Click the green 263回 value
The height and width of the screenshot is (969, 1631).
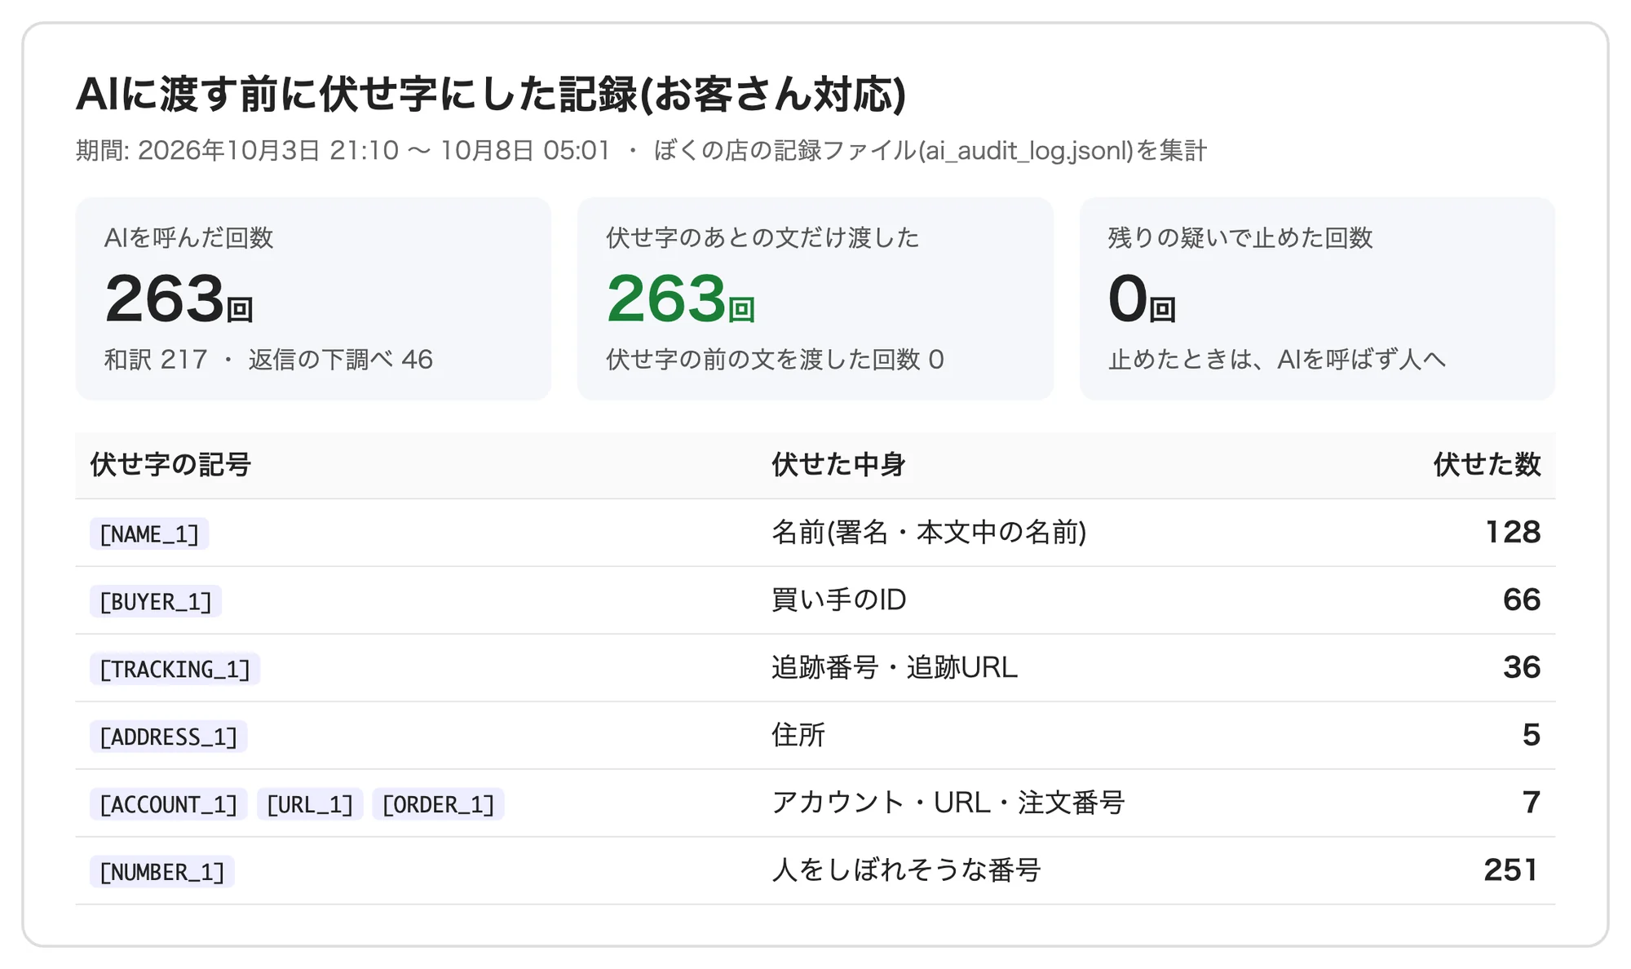pos(680,299)
